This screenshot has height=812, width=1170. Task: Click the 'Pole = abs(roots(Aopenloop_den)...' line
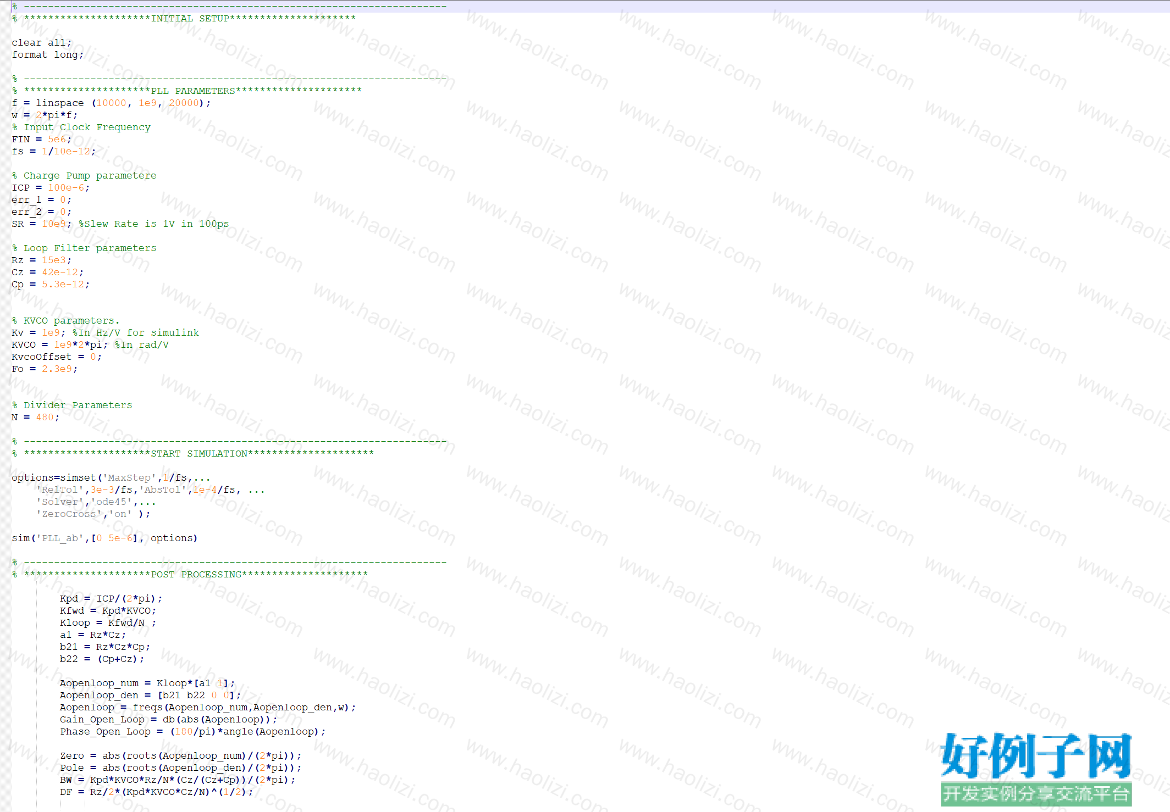pyautogui.click(x=180, y=767)
